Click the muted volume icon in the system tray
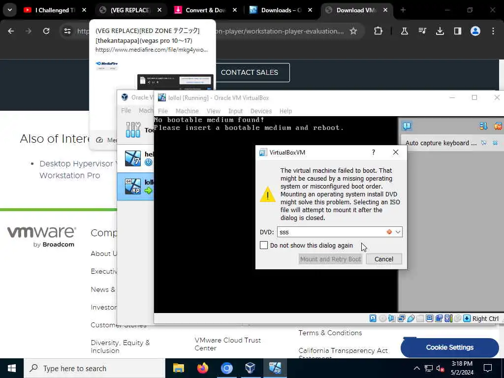The width and height of the screenshot is (504, 378). coord(440,368)
